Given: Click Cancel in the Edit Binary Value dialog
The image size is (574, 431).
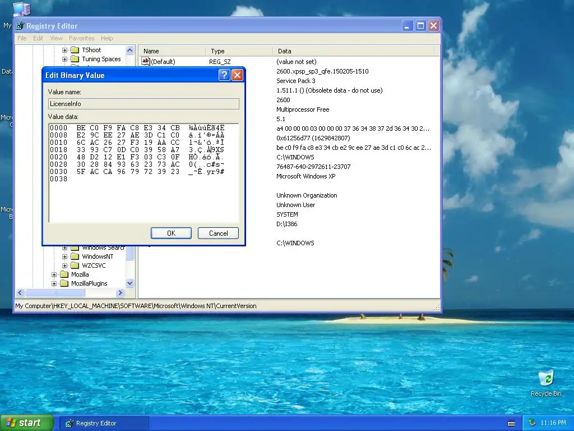Looking at the screenshot, I should [218, 233].
